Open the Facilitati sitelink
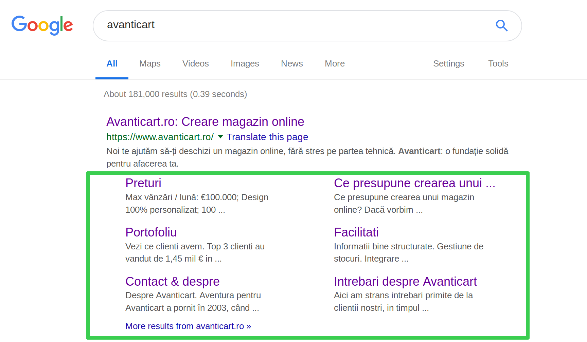The width and height of the screenshot is (587, 342). coord(356,232)
